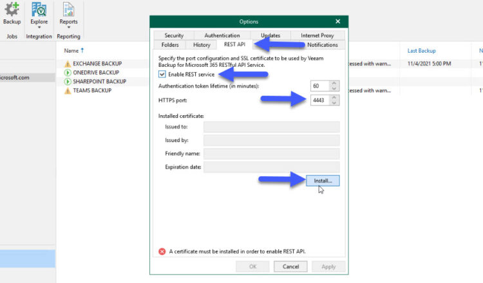Click the Apply button
This screenshot has height=283, width=483.
(x=328, y=267)
